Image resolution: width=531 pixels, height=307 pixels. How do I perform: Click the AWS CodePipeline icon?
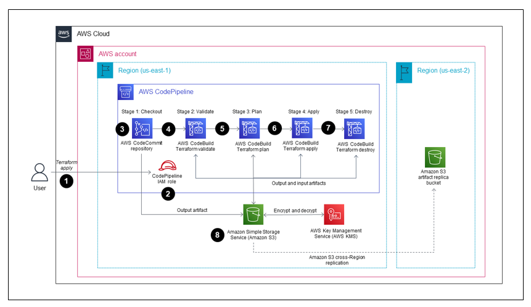[x=126, y=92]
